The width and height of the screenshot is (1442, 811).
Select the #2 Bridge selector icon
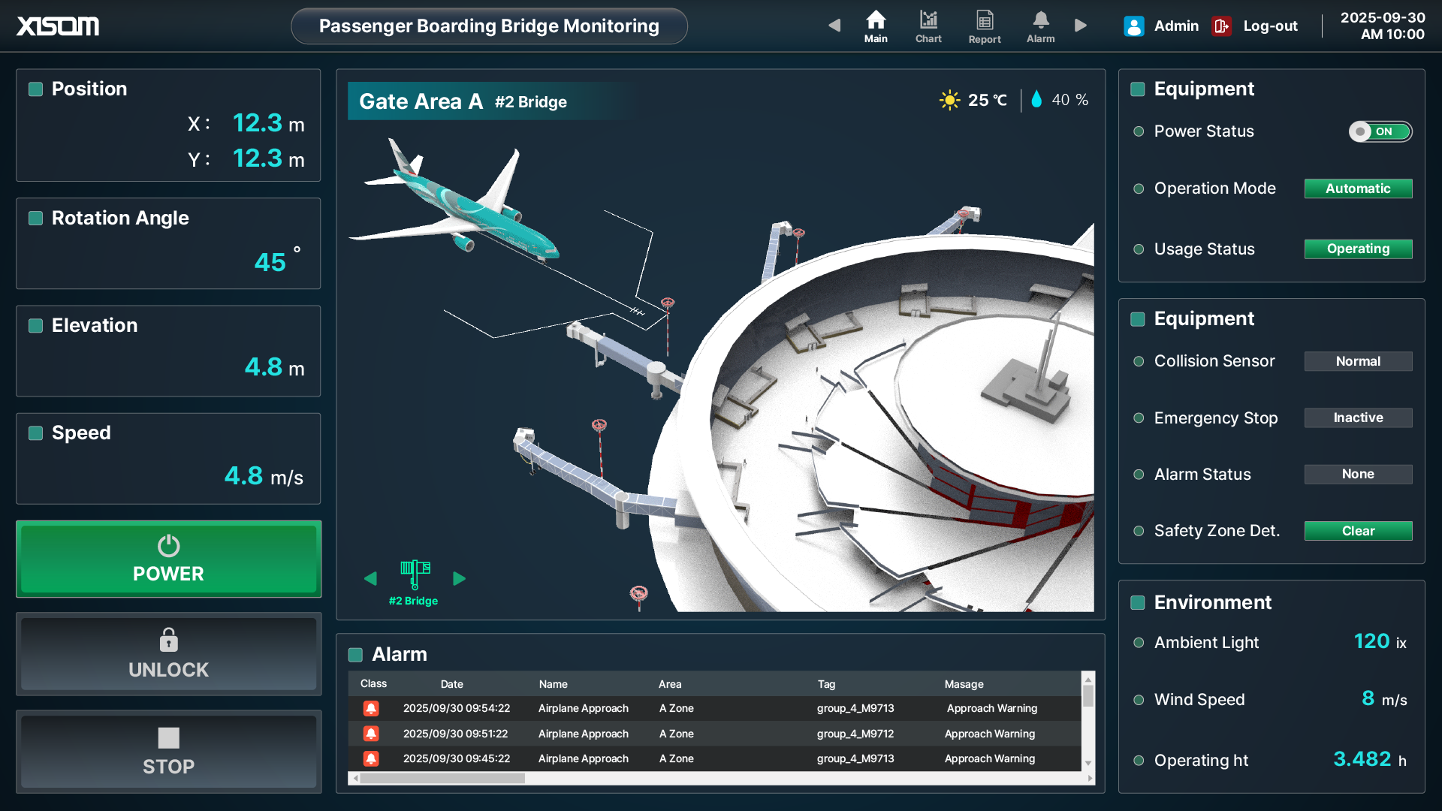click(415, 574)
